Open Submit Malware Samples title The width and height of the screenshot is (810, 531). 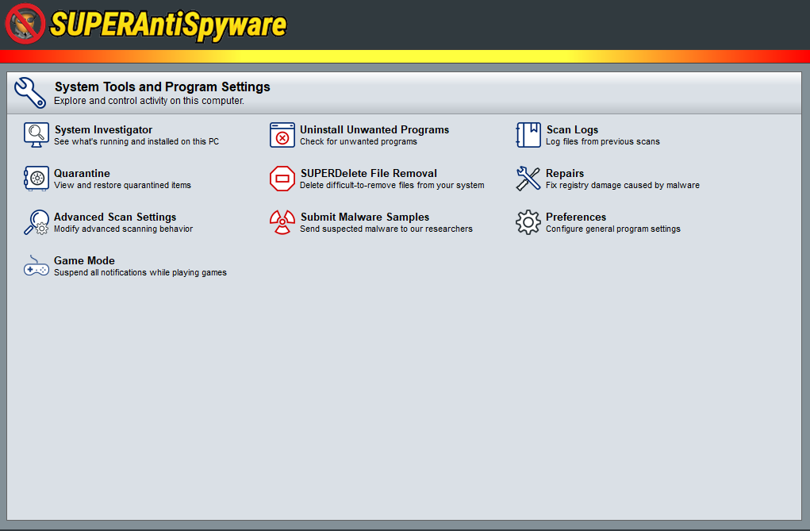pos(365,217)
